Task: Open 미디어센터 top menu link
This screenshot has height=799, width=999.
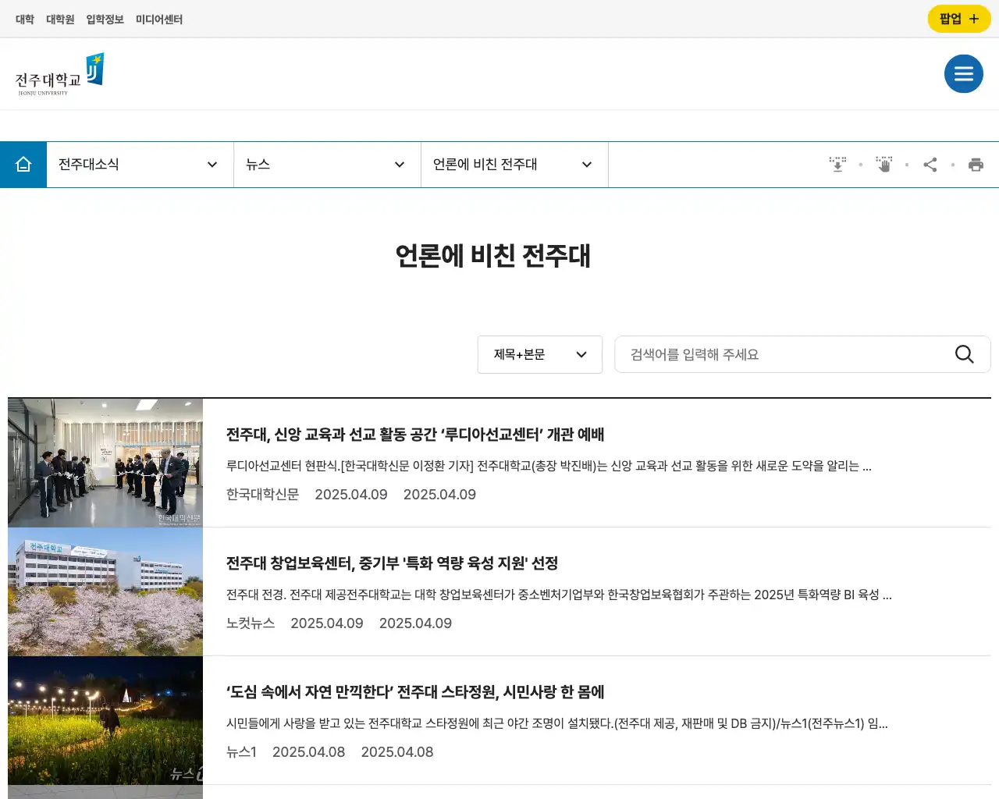Action: [159, 20]
